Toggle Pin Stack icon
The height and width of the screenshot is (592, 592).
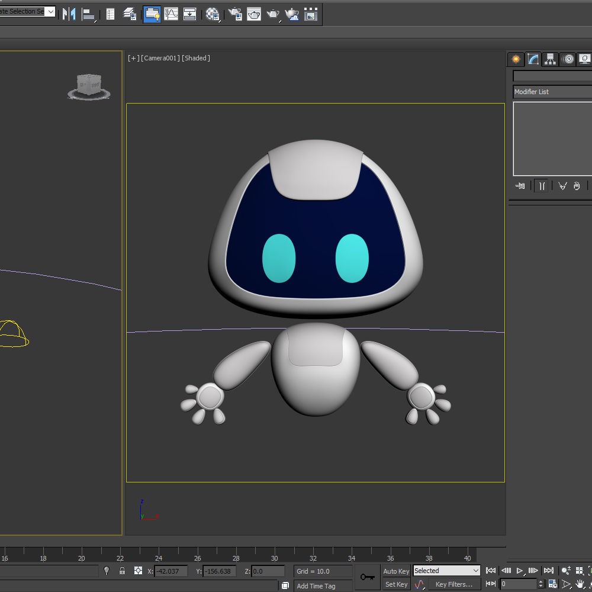520,186
